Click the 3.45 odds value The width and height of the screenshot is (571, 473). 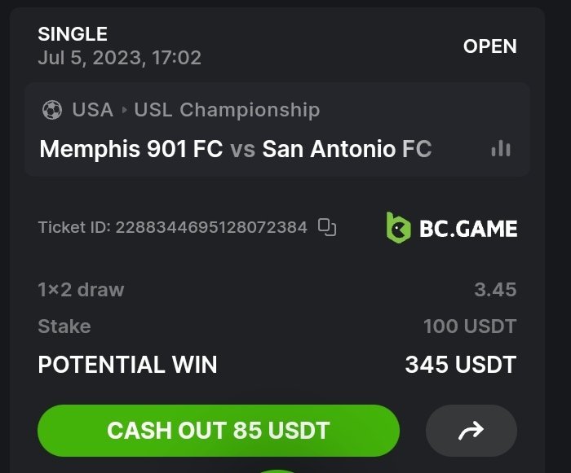click(495, 289)
